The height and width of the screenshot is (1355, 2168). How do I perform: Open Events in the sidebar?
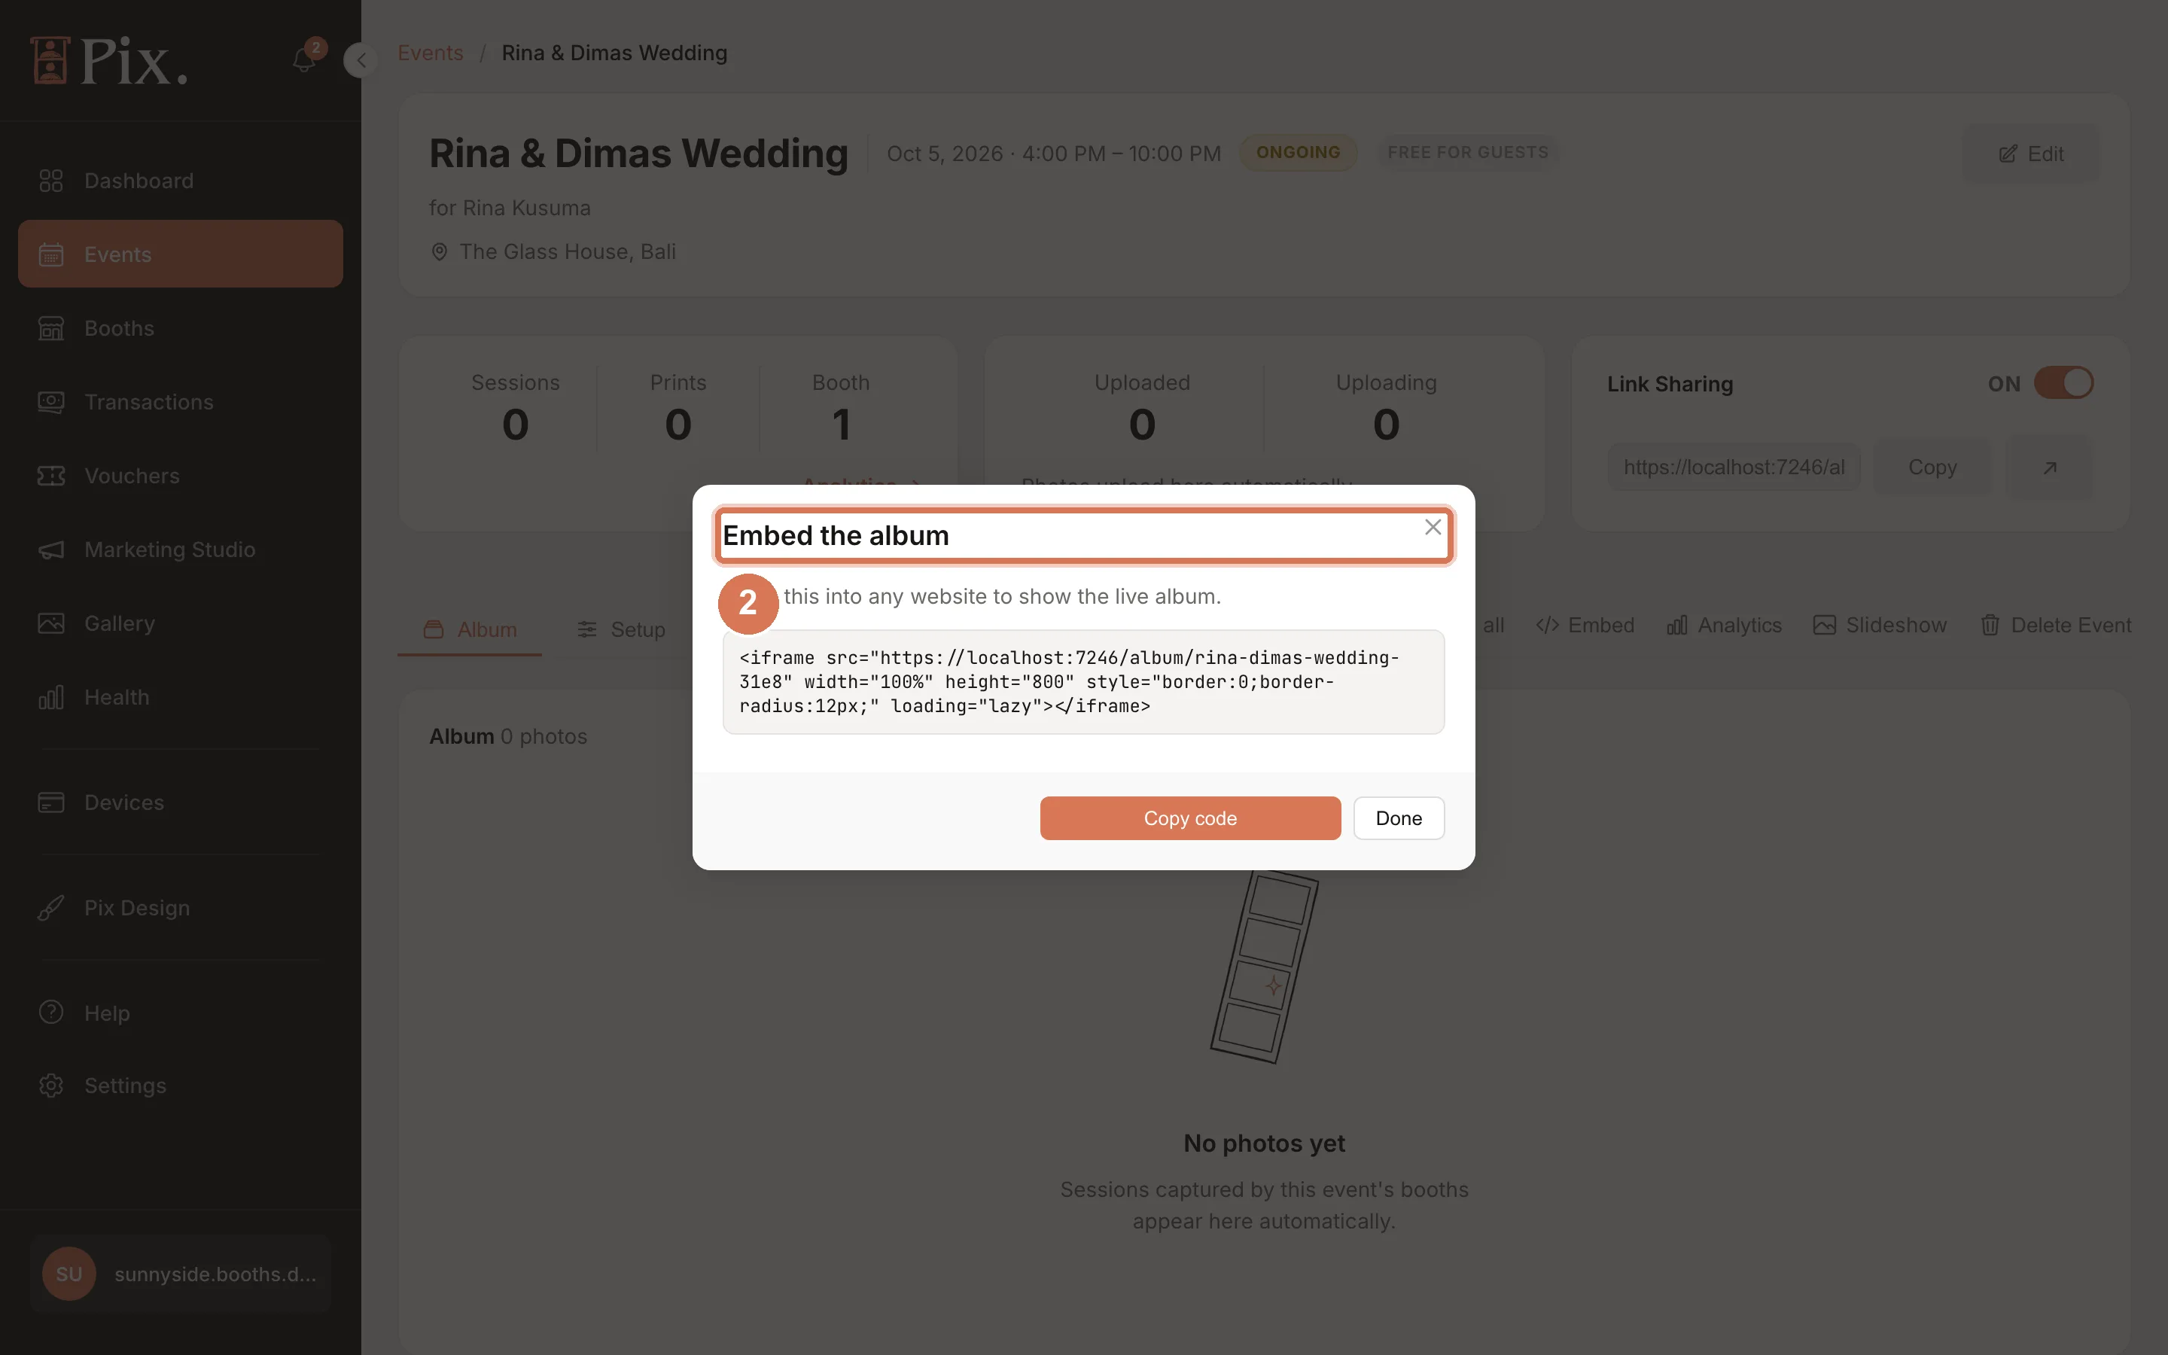pos(180,254)
